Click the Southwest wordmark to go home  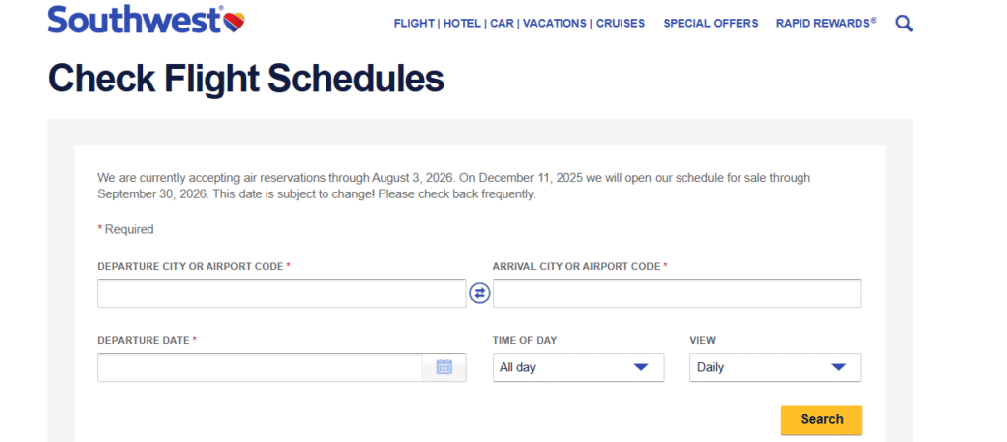[x=133, y=19]
